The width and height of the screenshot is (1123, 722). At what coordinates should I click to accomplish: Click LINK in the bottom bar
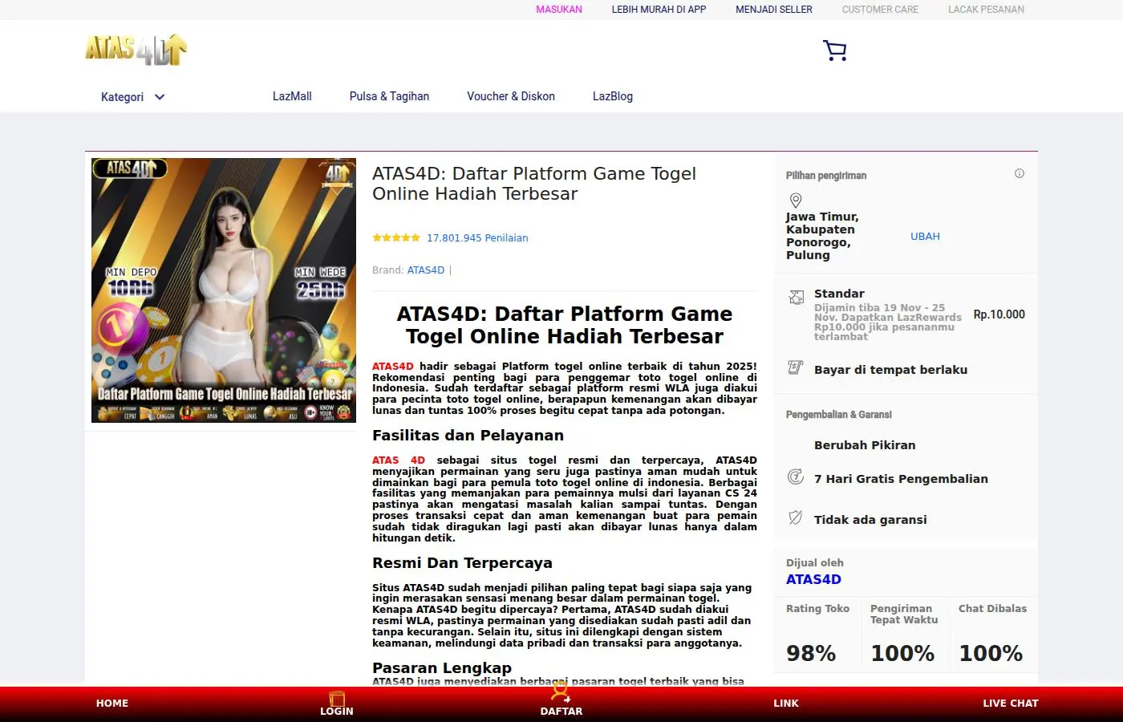click(786, 704)
